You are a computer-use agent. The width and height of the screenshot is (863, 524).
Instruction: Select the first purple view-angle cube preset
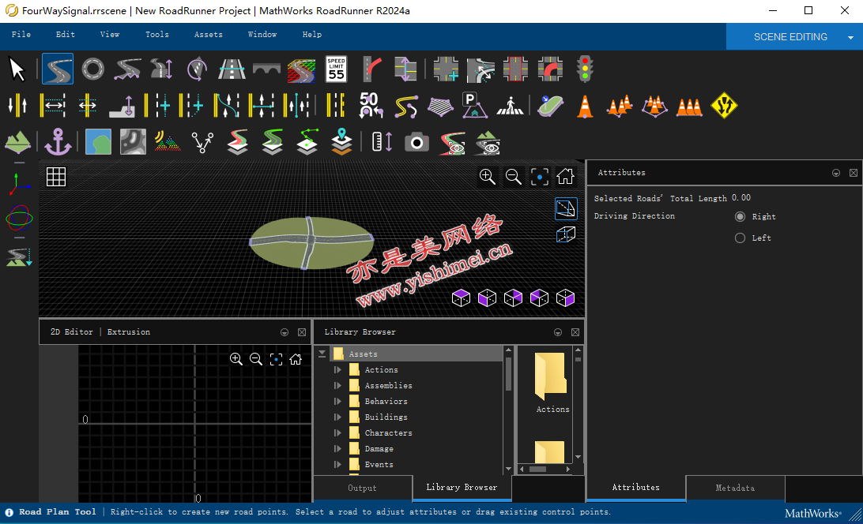461,298
